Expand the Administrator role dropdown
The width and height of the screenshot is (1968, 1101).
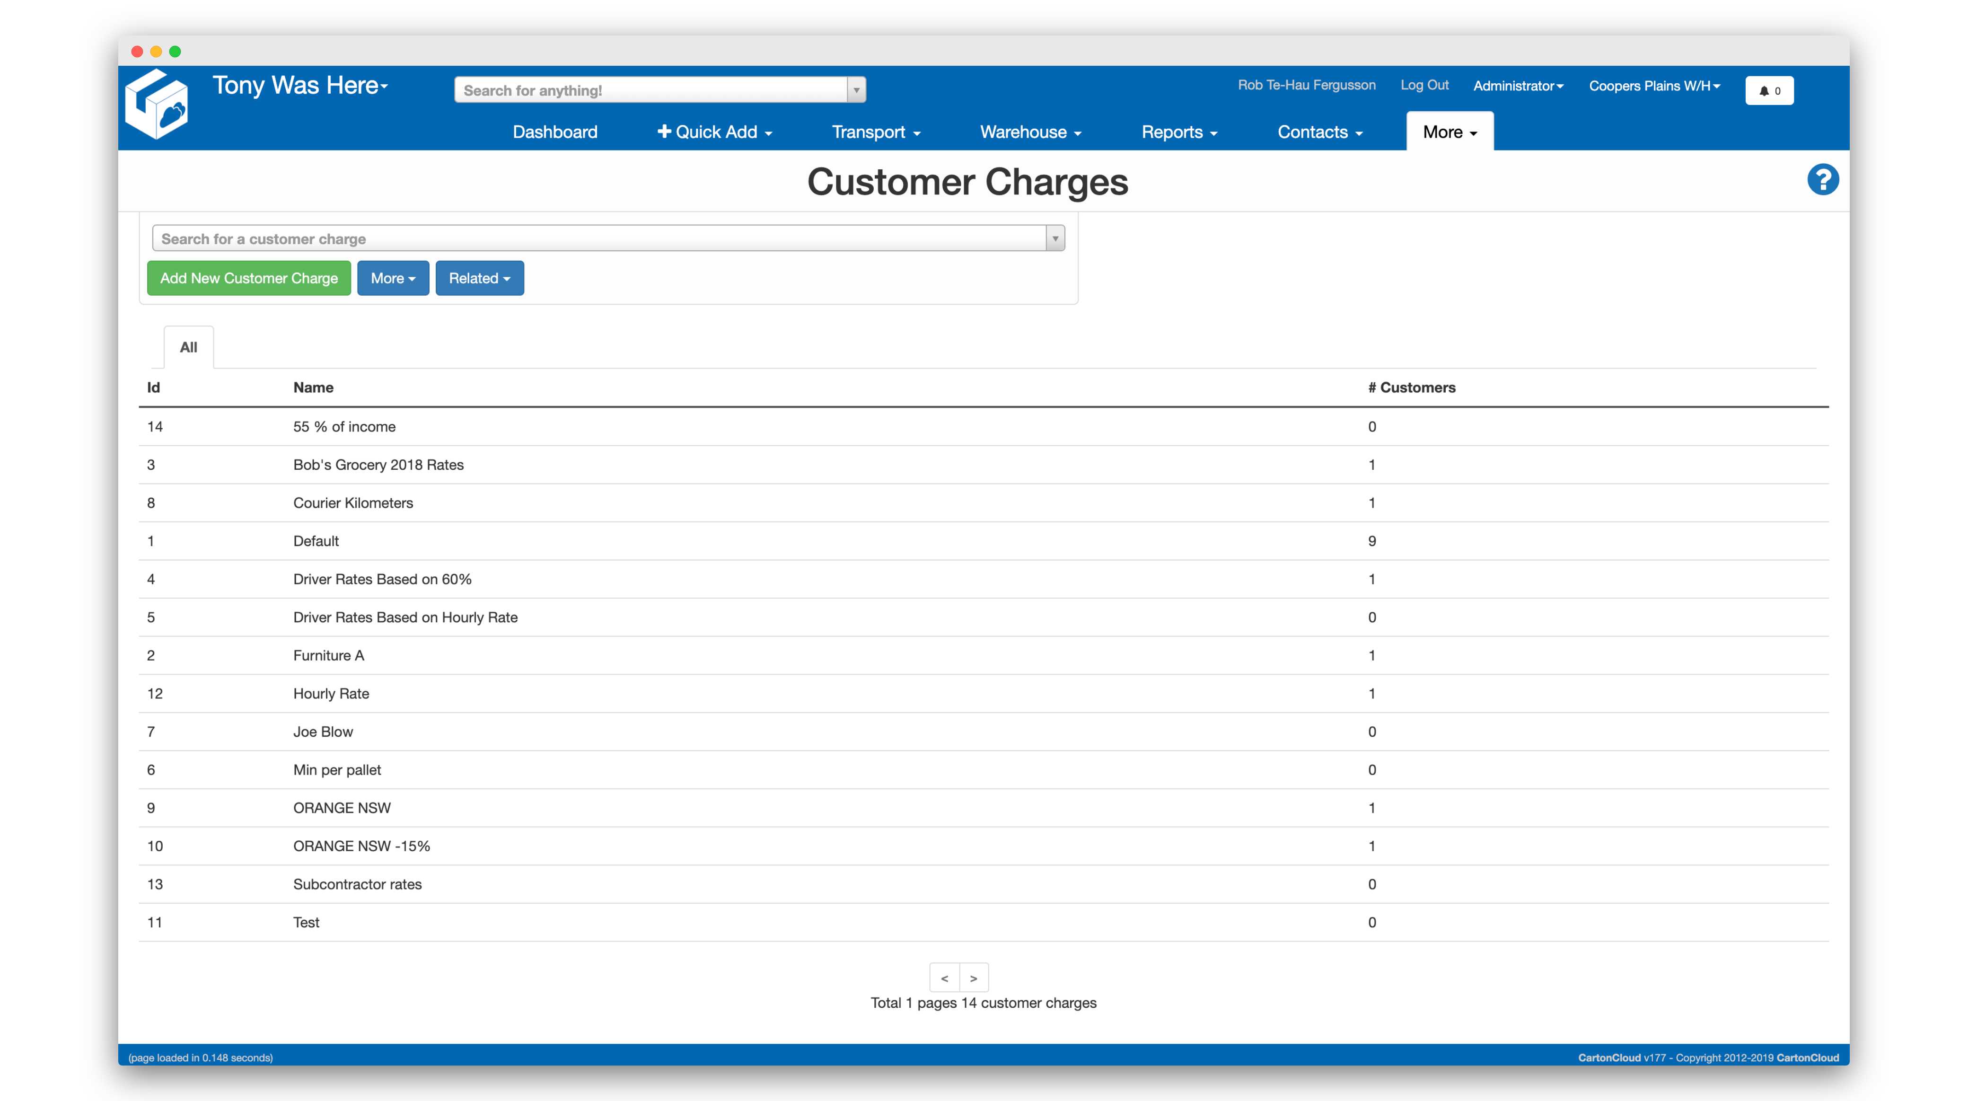[x=1518, y=86]
